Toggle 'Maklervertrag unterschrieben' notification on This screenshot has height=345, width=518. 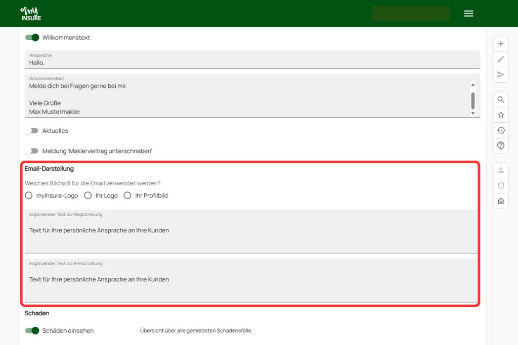32,151
